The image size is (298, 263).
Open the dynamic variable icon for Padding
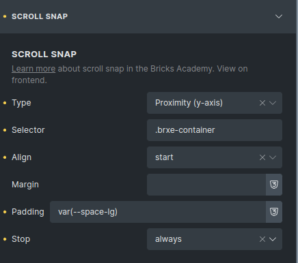pos(274,212)
